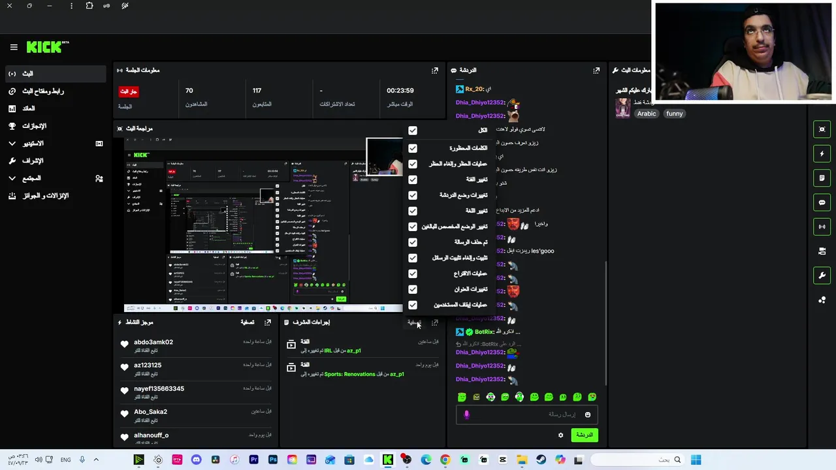Screen dimensions: 836x470
Task: Uncheck تغييرات العنوان title changes checkbox
Action: click(413, 289)
